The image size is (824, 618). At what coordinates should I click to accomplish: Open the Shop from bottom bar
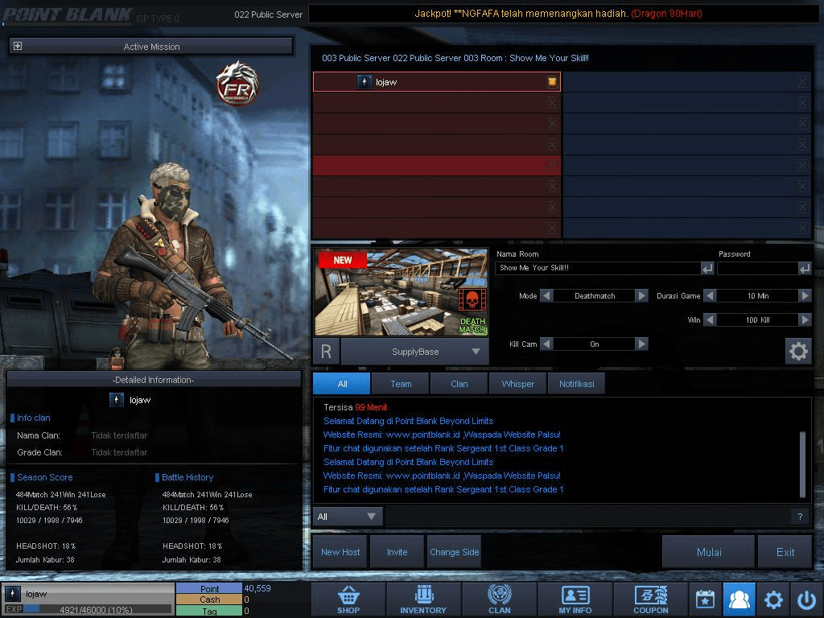pos(348,599)
